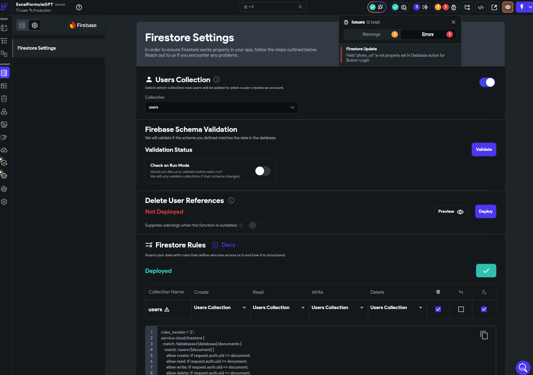Screen dimensions: 533x375
Task: Click the test mode lightning button
Action: (x=522, y=7)
